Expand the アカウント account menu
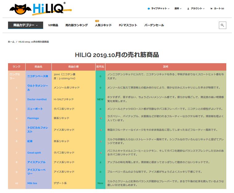The image size is (234, 193). [x=197, y=9]
